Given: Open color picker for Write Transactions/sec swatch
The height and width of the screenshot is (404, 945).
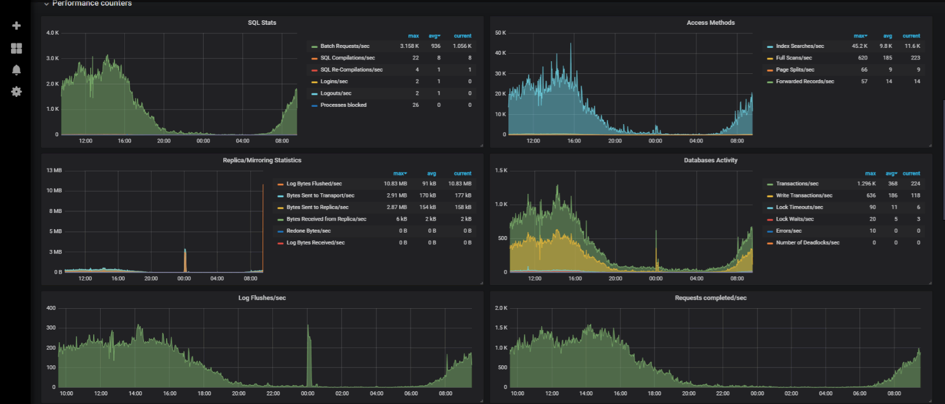Looking at the screenshot, I should (x=770, y=196).
